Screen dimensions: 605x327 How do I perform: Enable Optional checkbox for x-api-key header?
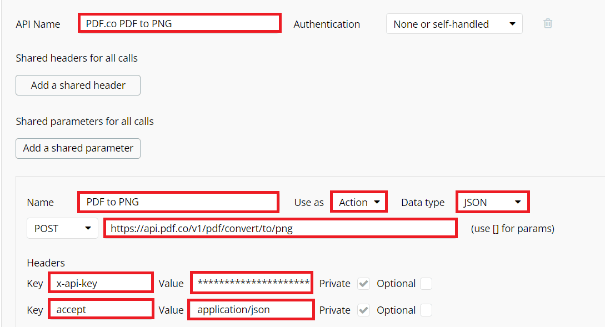click(x=426, y=284)
